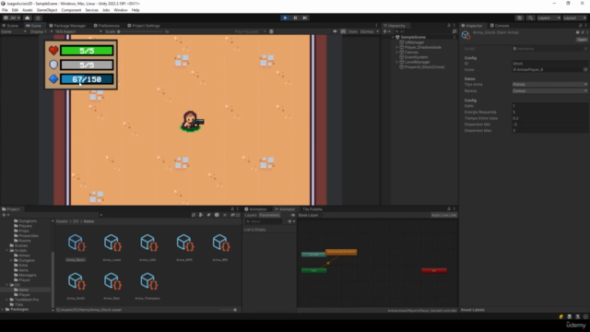Stop play mode with the Play button

tap(285, 18)
